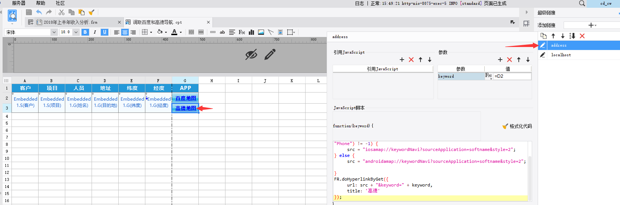This screenshot has width=620, height=205.
Task: Open the formula type dropdown beside =D2
Action: pyautogui.click(x=489, y=76)
